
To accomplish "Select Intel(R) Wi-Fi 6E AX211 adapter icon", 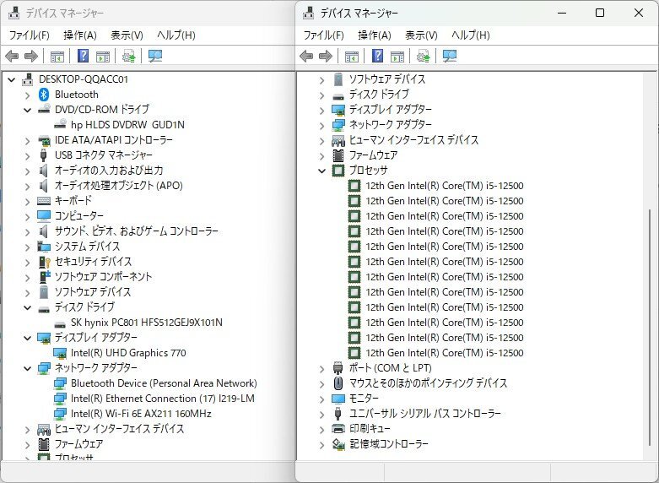I will 60,414.
